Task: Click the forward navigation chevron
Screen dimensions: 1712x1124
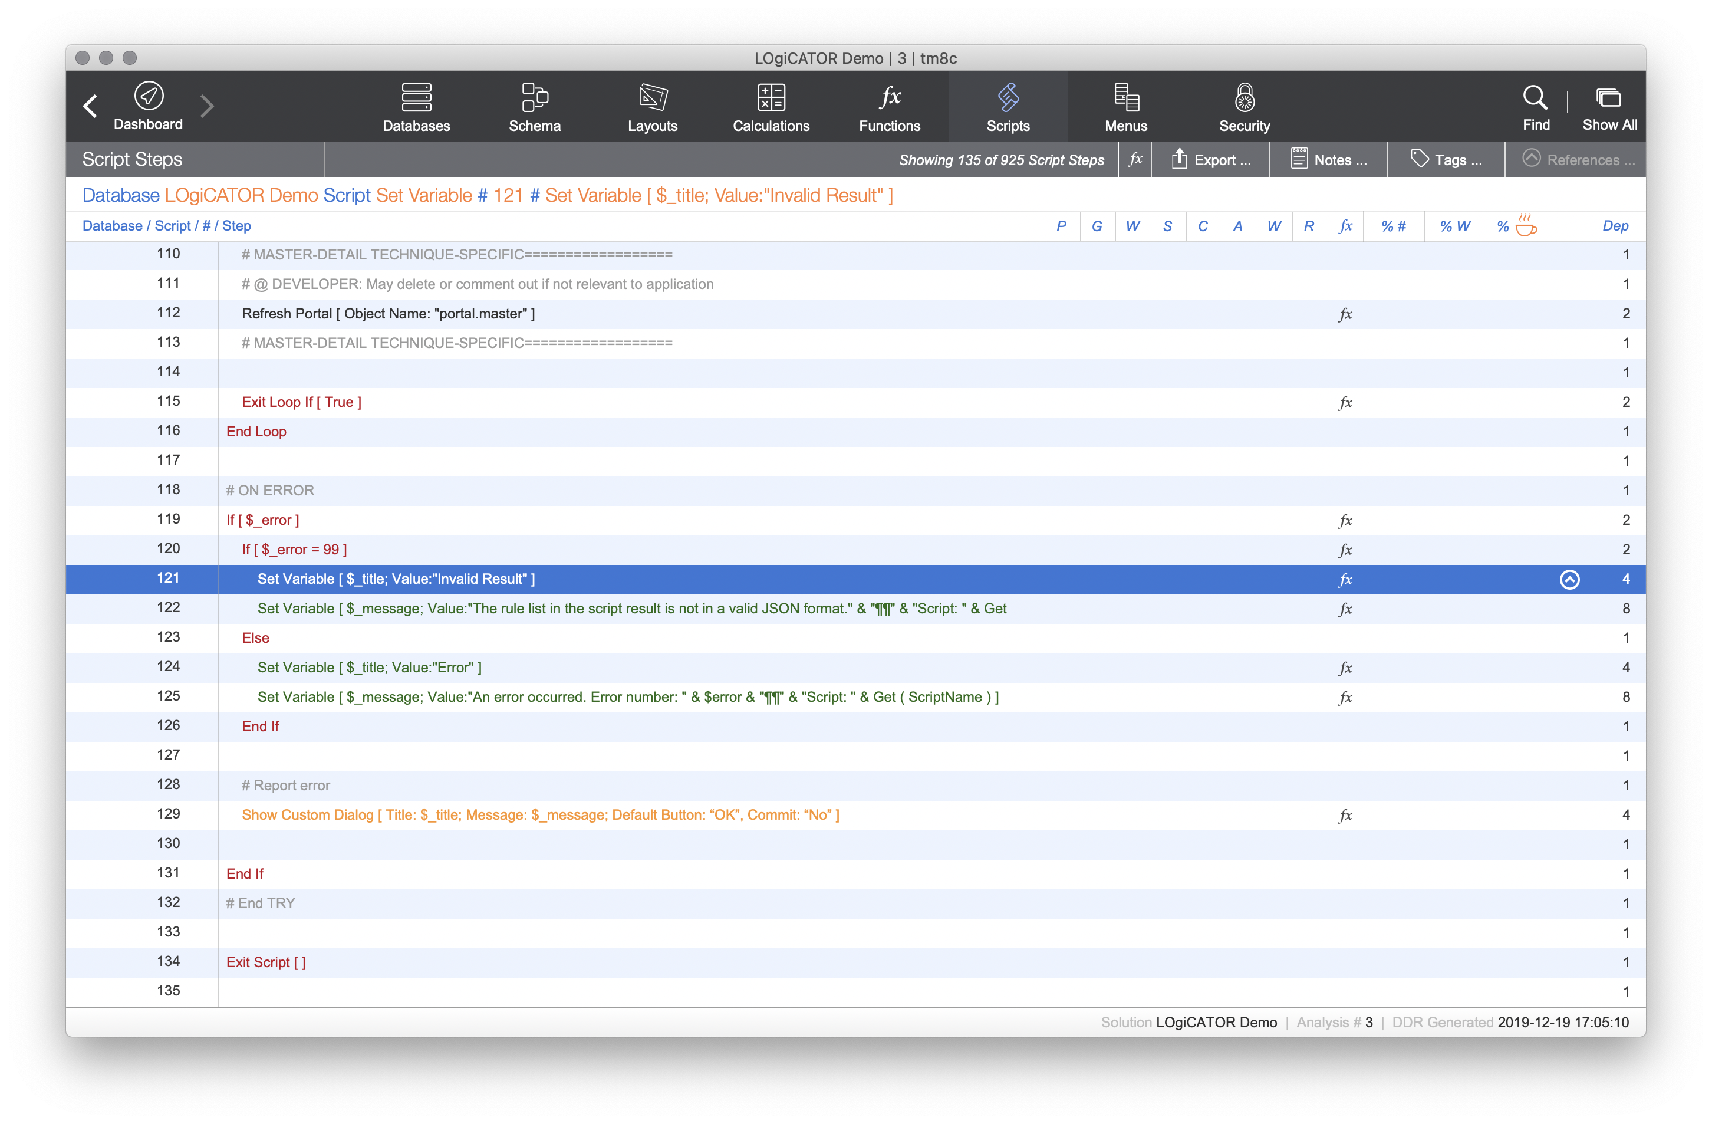Action: click(207, 106)
